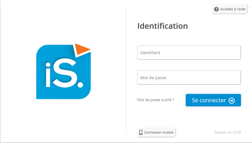This screenshot has width=252, height=143.
Task: Click the orange triangle on the logo corner
Action: point(82,49)
